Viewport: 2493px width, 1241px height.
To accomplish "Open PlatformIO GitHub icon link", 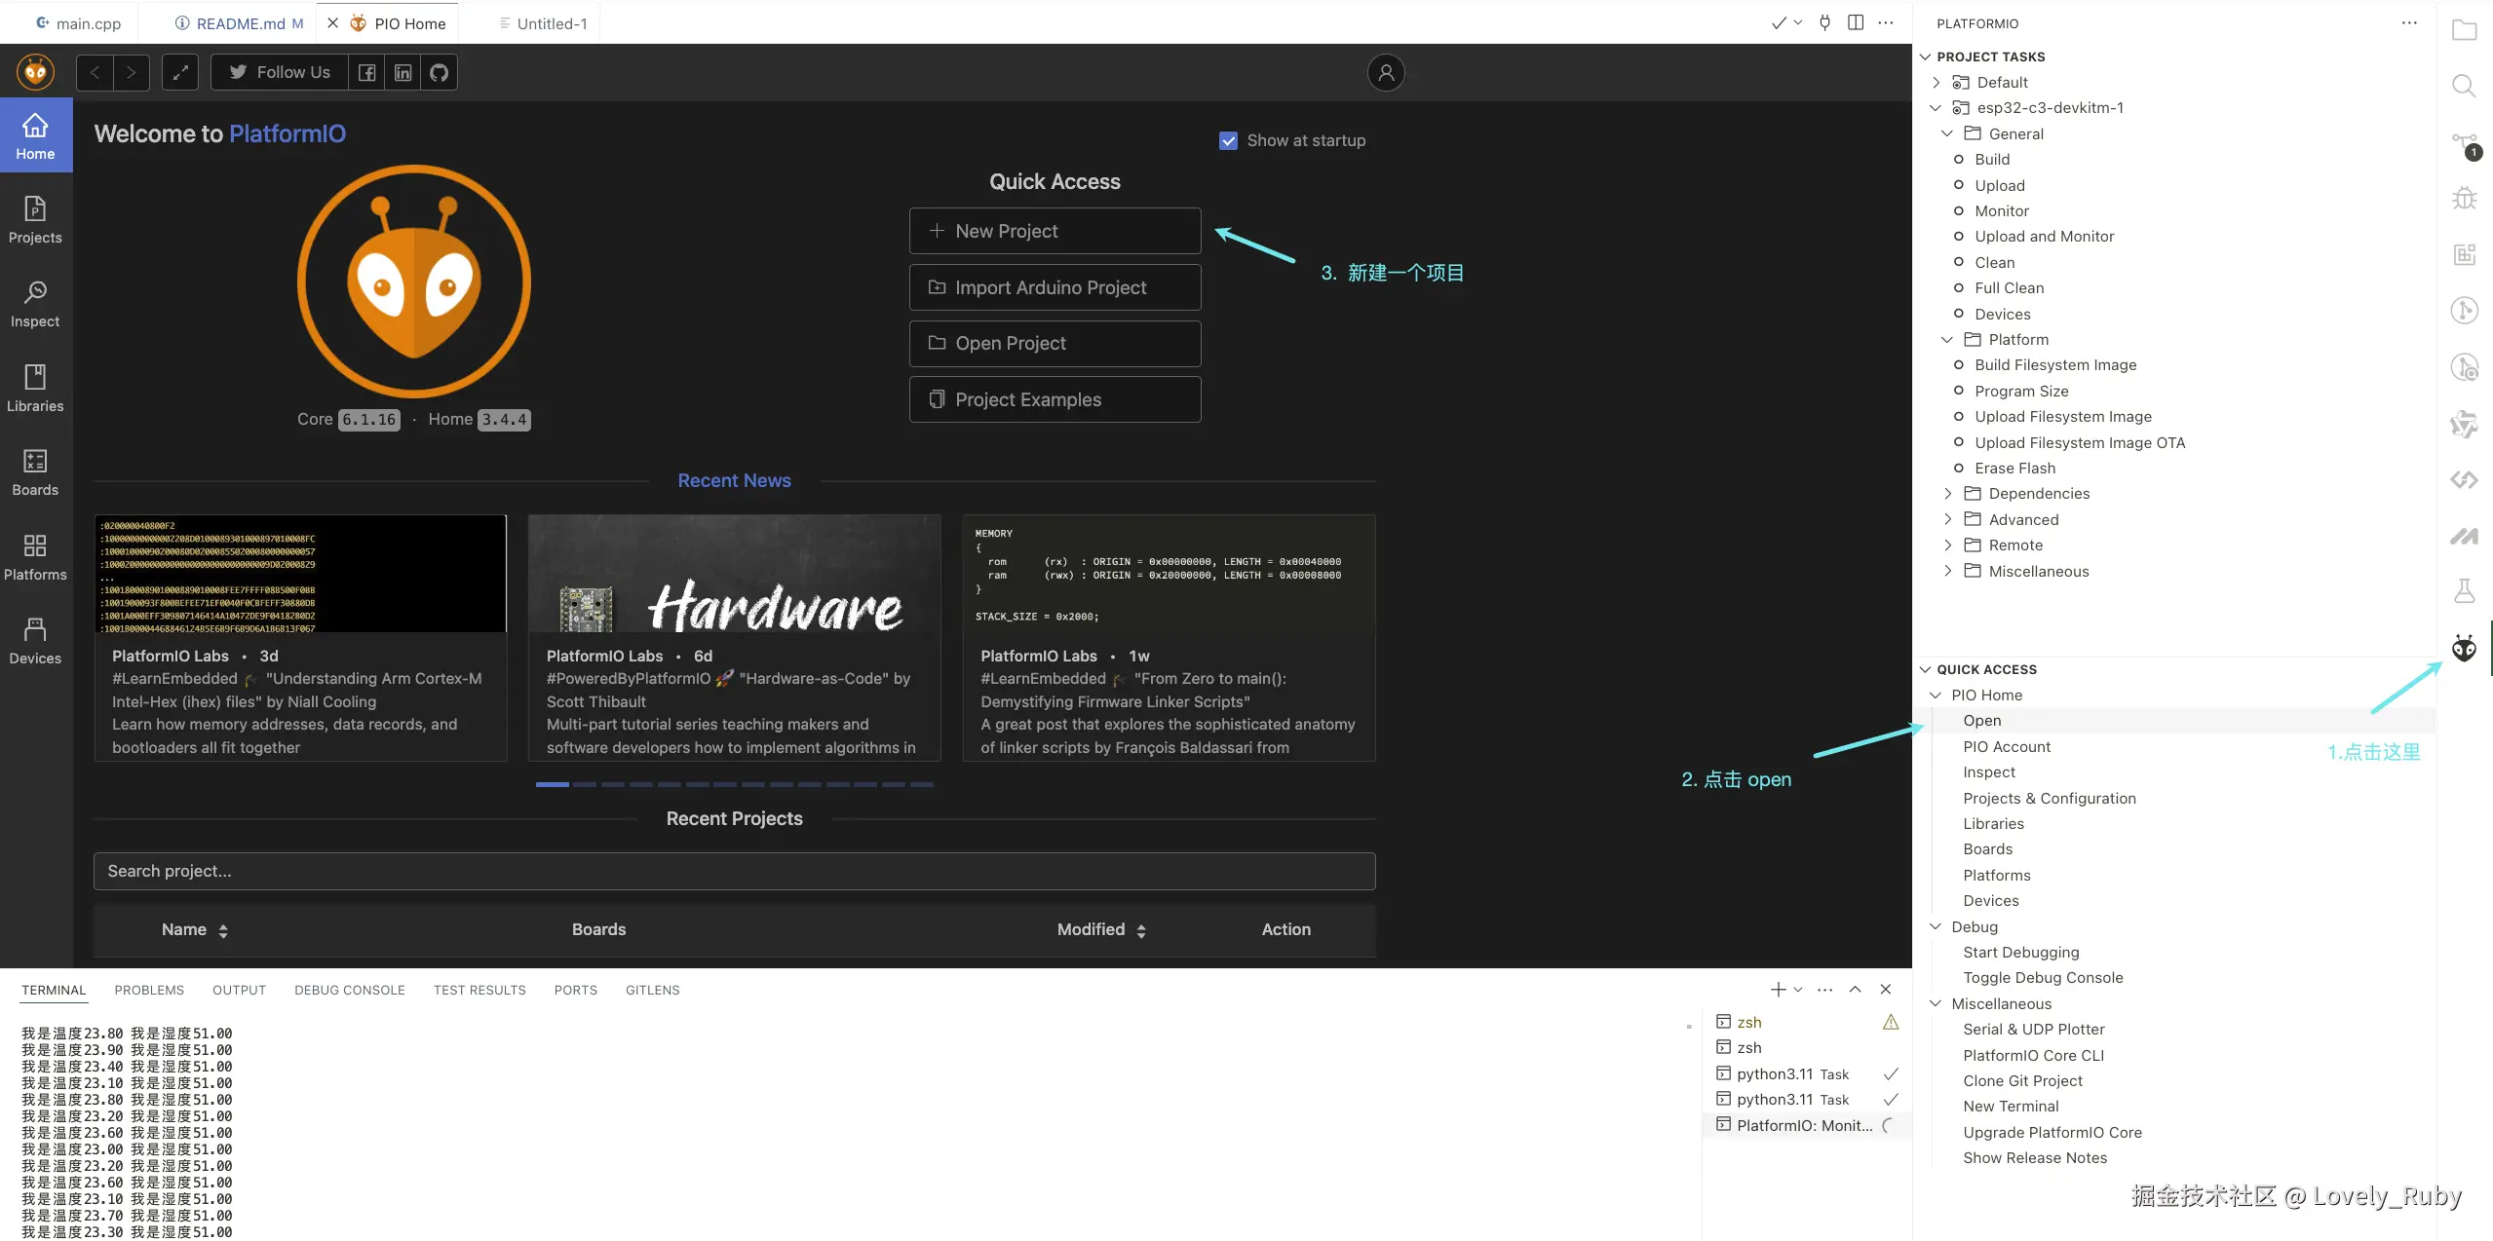I will click(440, 73).
